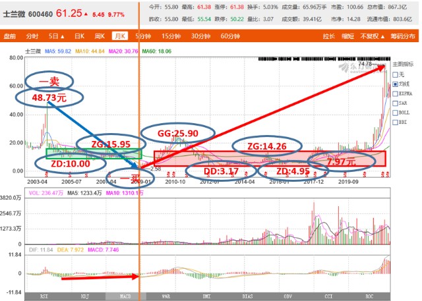Select the 周K weekly candlestick tab
422x301 pixels.
point(100,36)
